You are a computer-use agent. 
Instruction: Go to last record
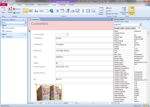click(x=48, y=103)
